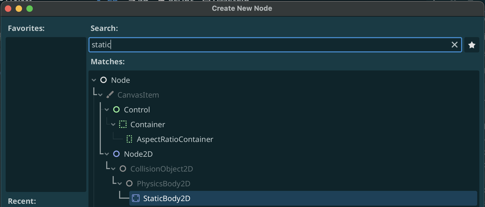Viewport: 485px width, 207px height.
Task: Collapse the Control chevron
Action: 107,110
